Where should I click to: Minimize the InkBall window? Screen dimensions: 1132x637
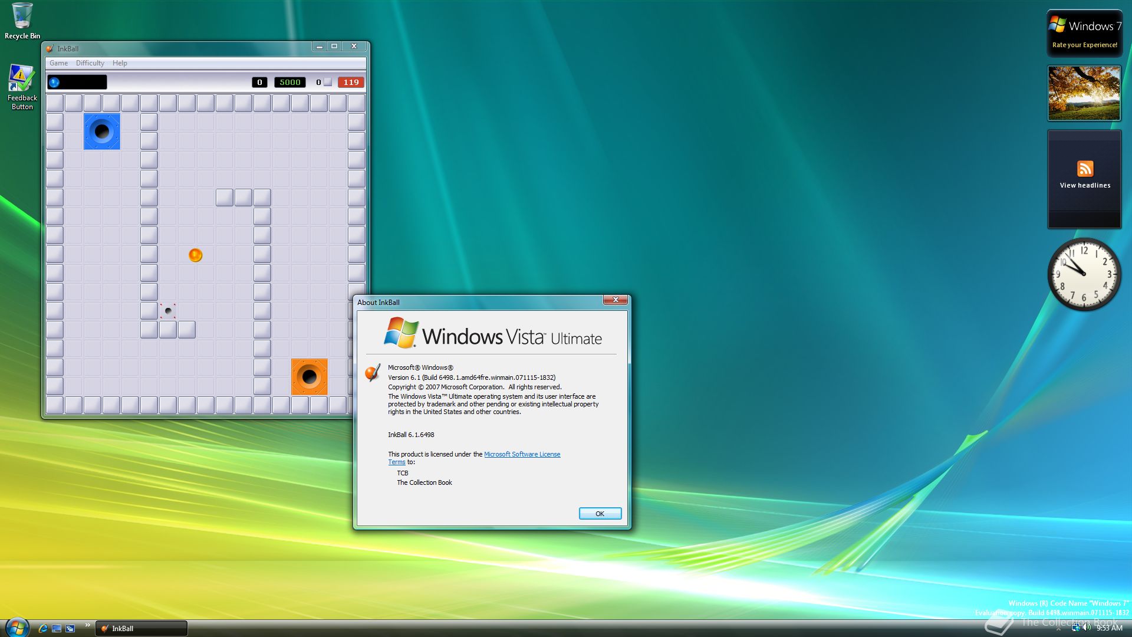pyautogui.click(x=319, y=46)
